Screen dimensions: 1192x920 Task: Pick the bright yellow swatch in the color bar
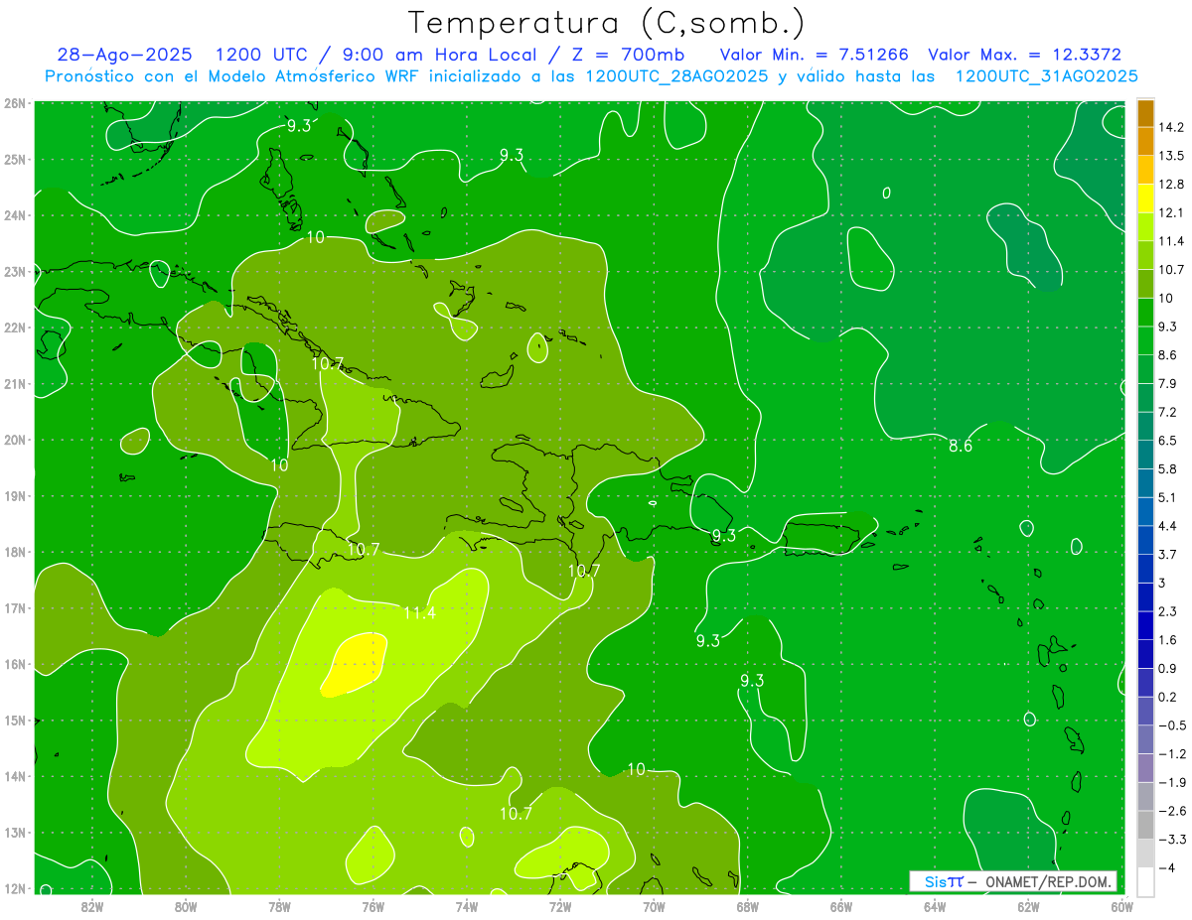tap(1145, 198)
